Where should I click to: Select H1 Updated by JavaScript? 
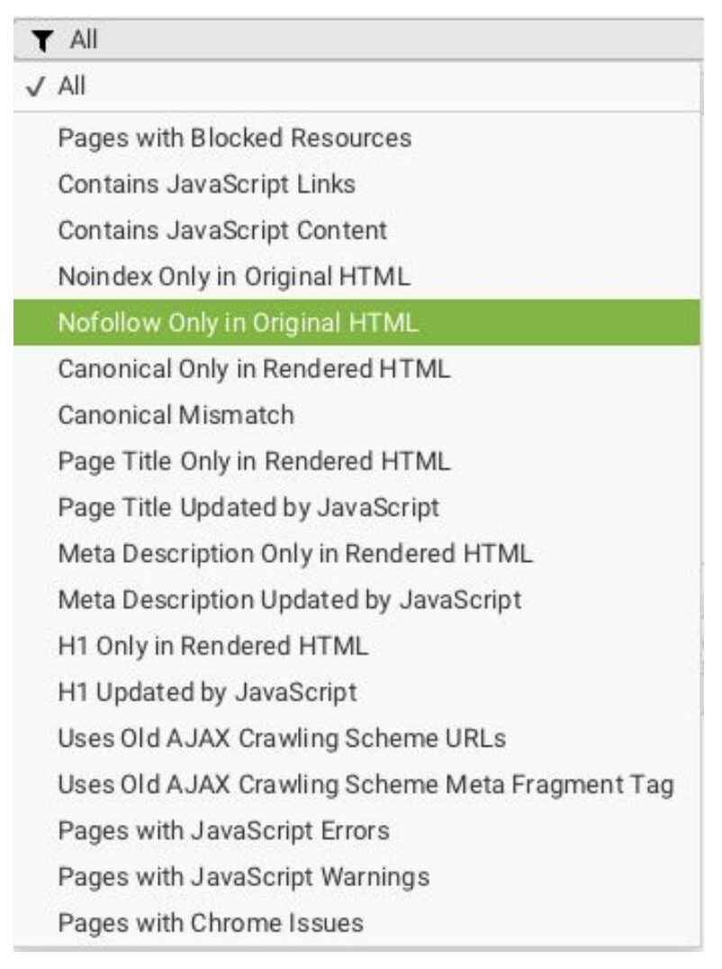click(357, 692)
